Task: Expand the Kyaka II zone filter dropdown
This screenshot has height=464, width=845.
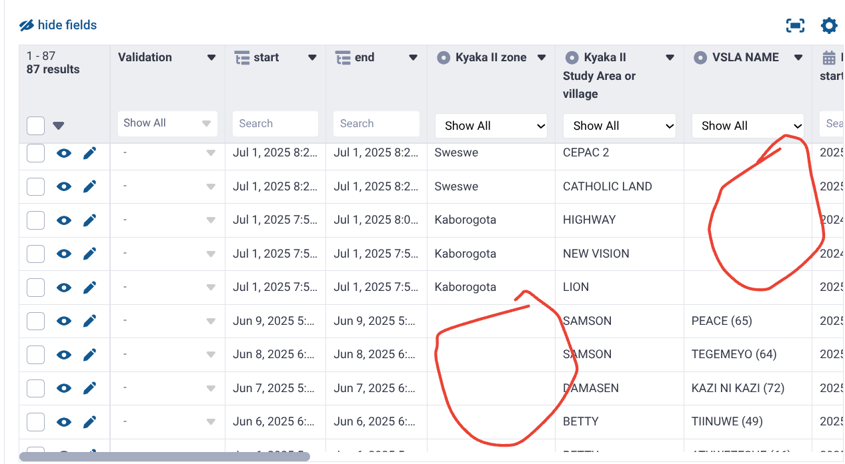Action: 491,126
